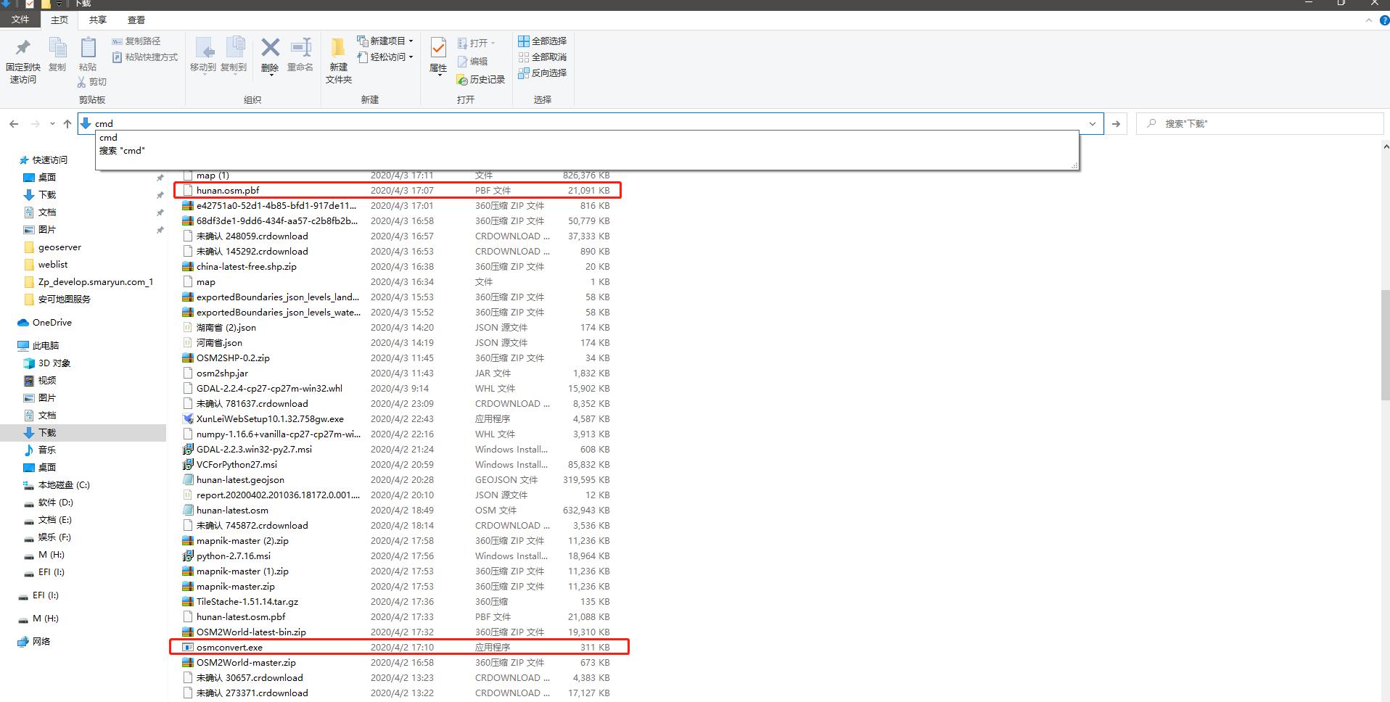Open the Open button dropdown

[493, 44]
